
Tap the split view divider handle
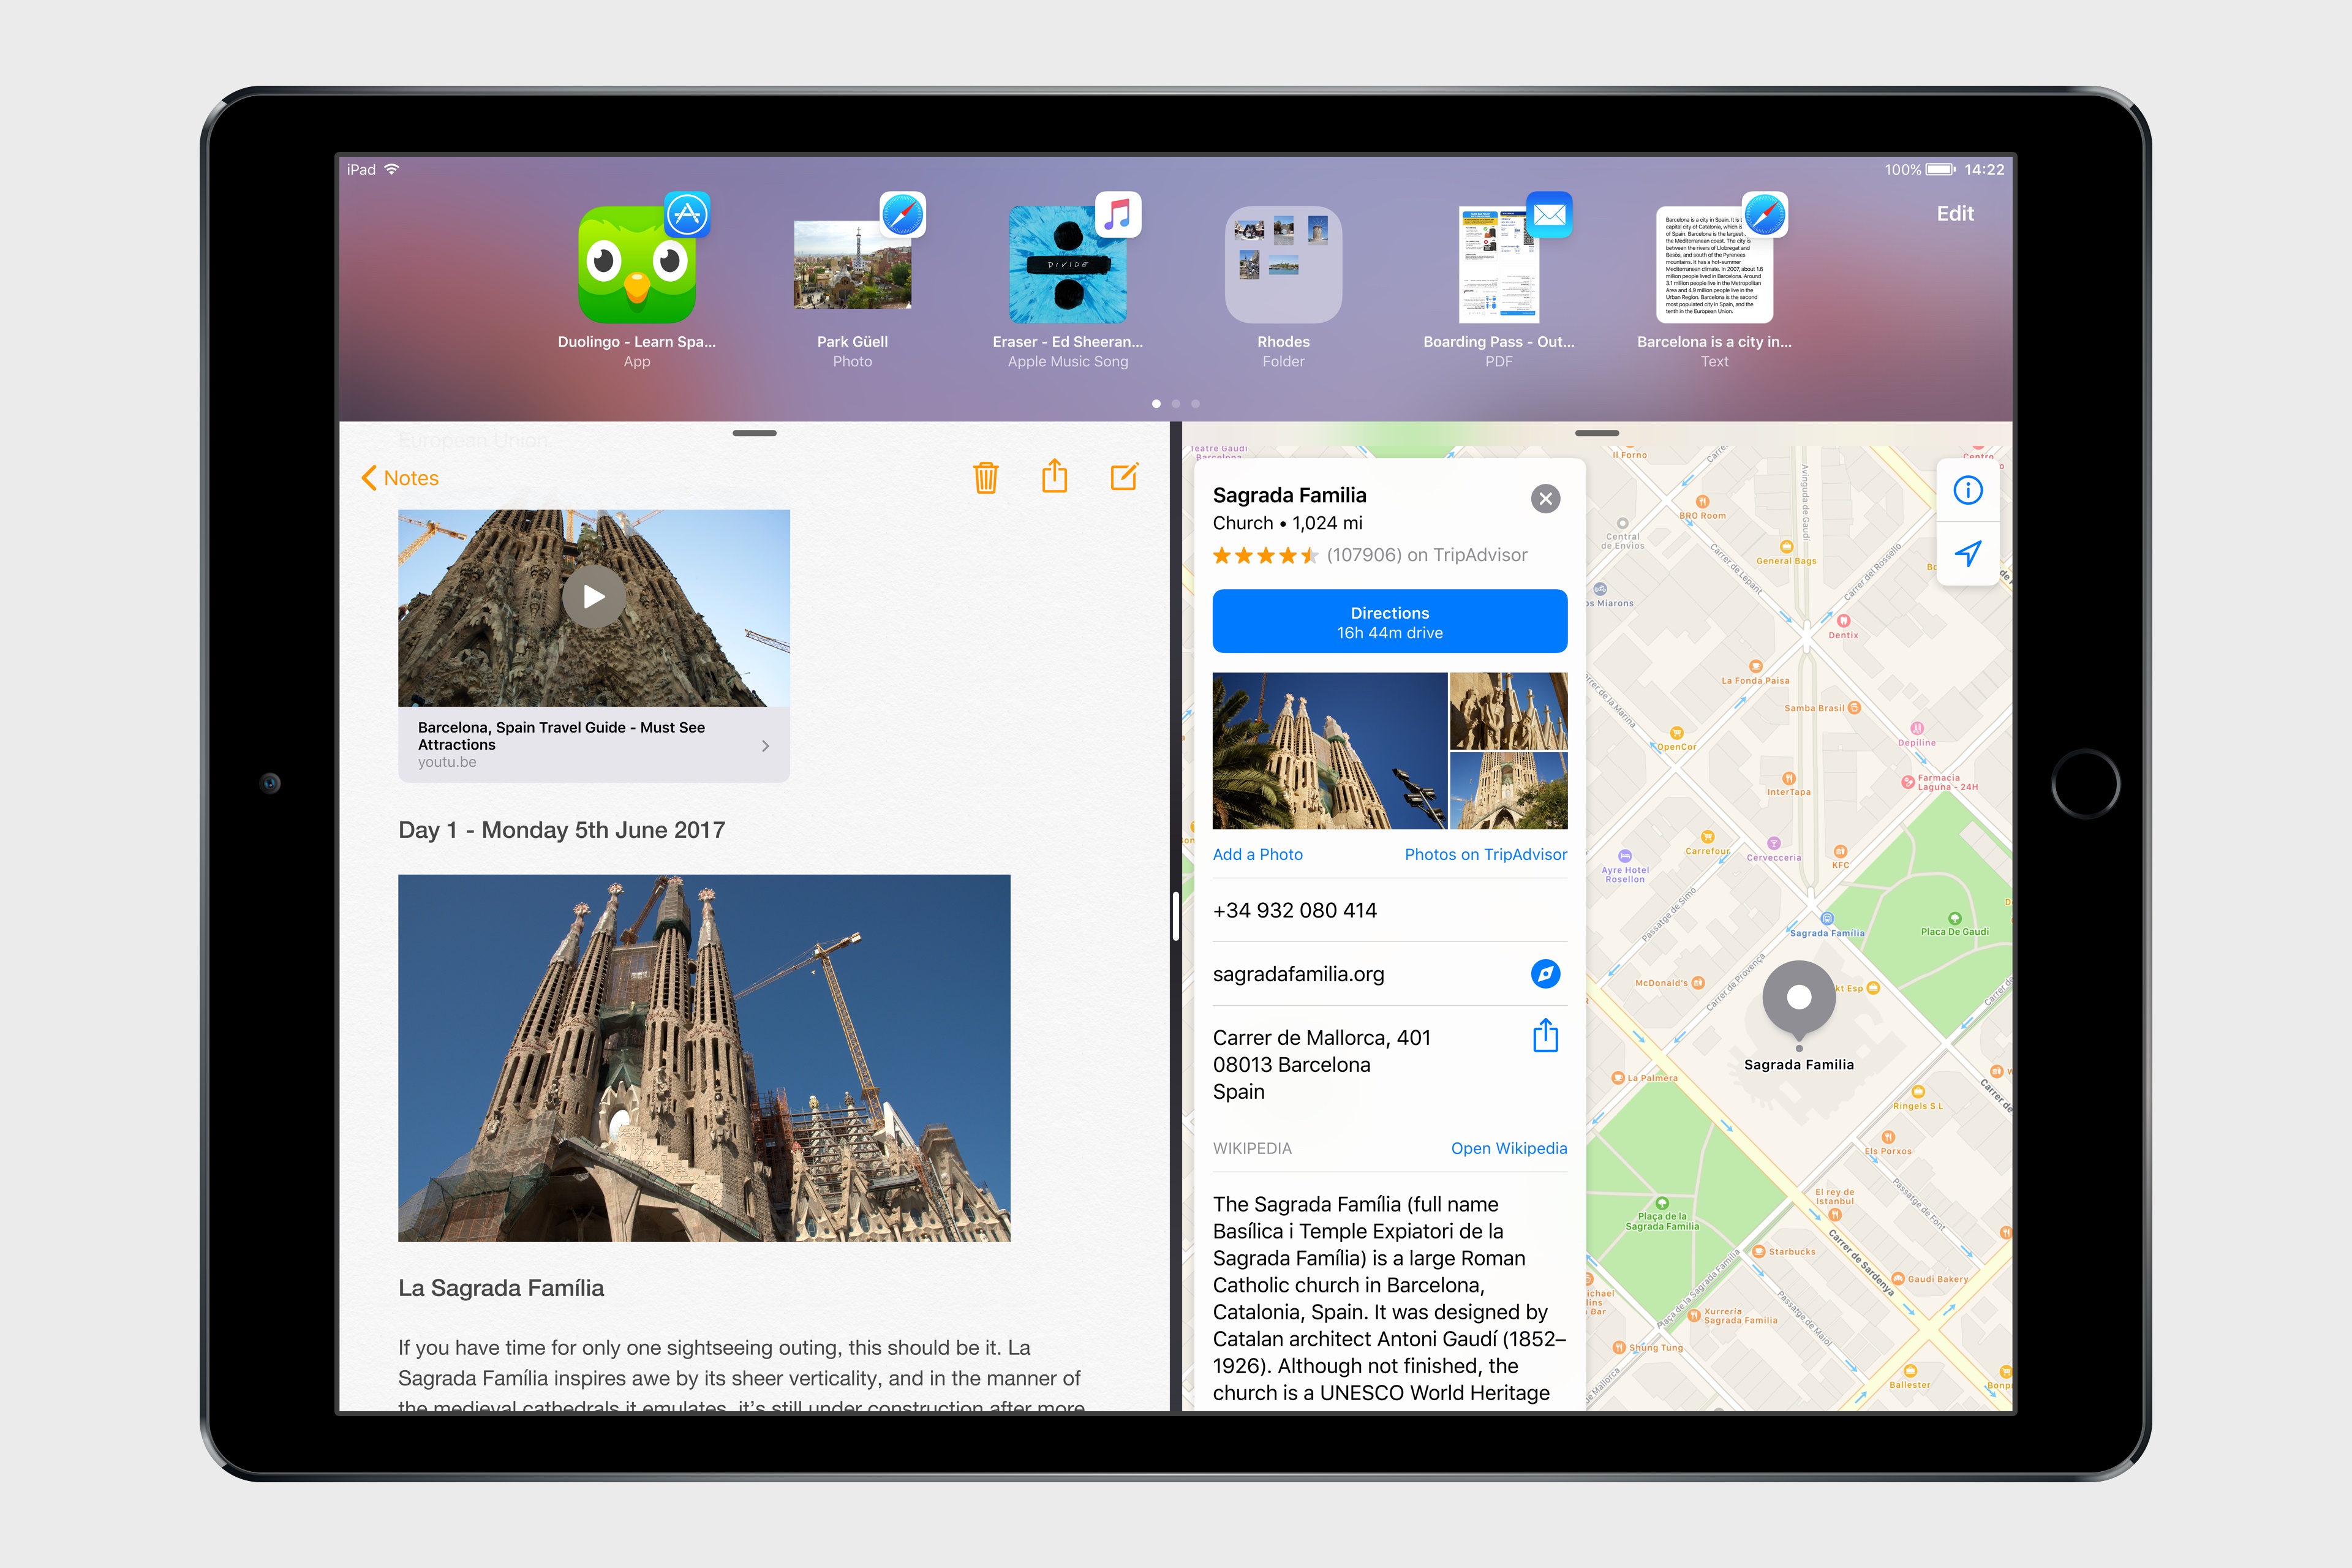tap(1176, 915)
